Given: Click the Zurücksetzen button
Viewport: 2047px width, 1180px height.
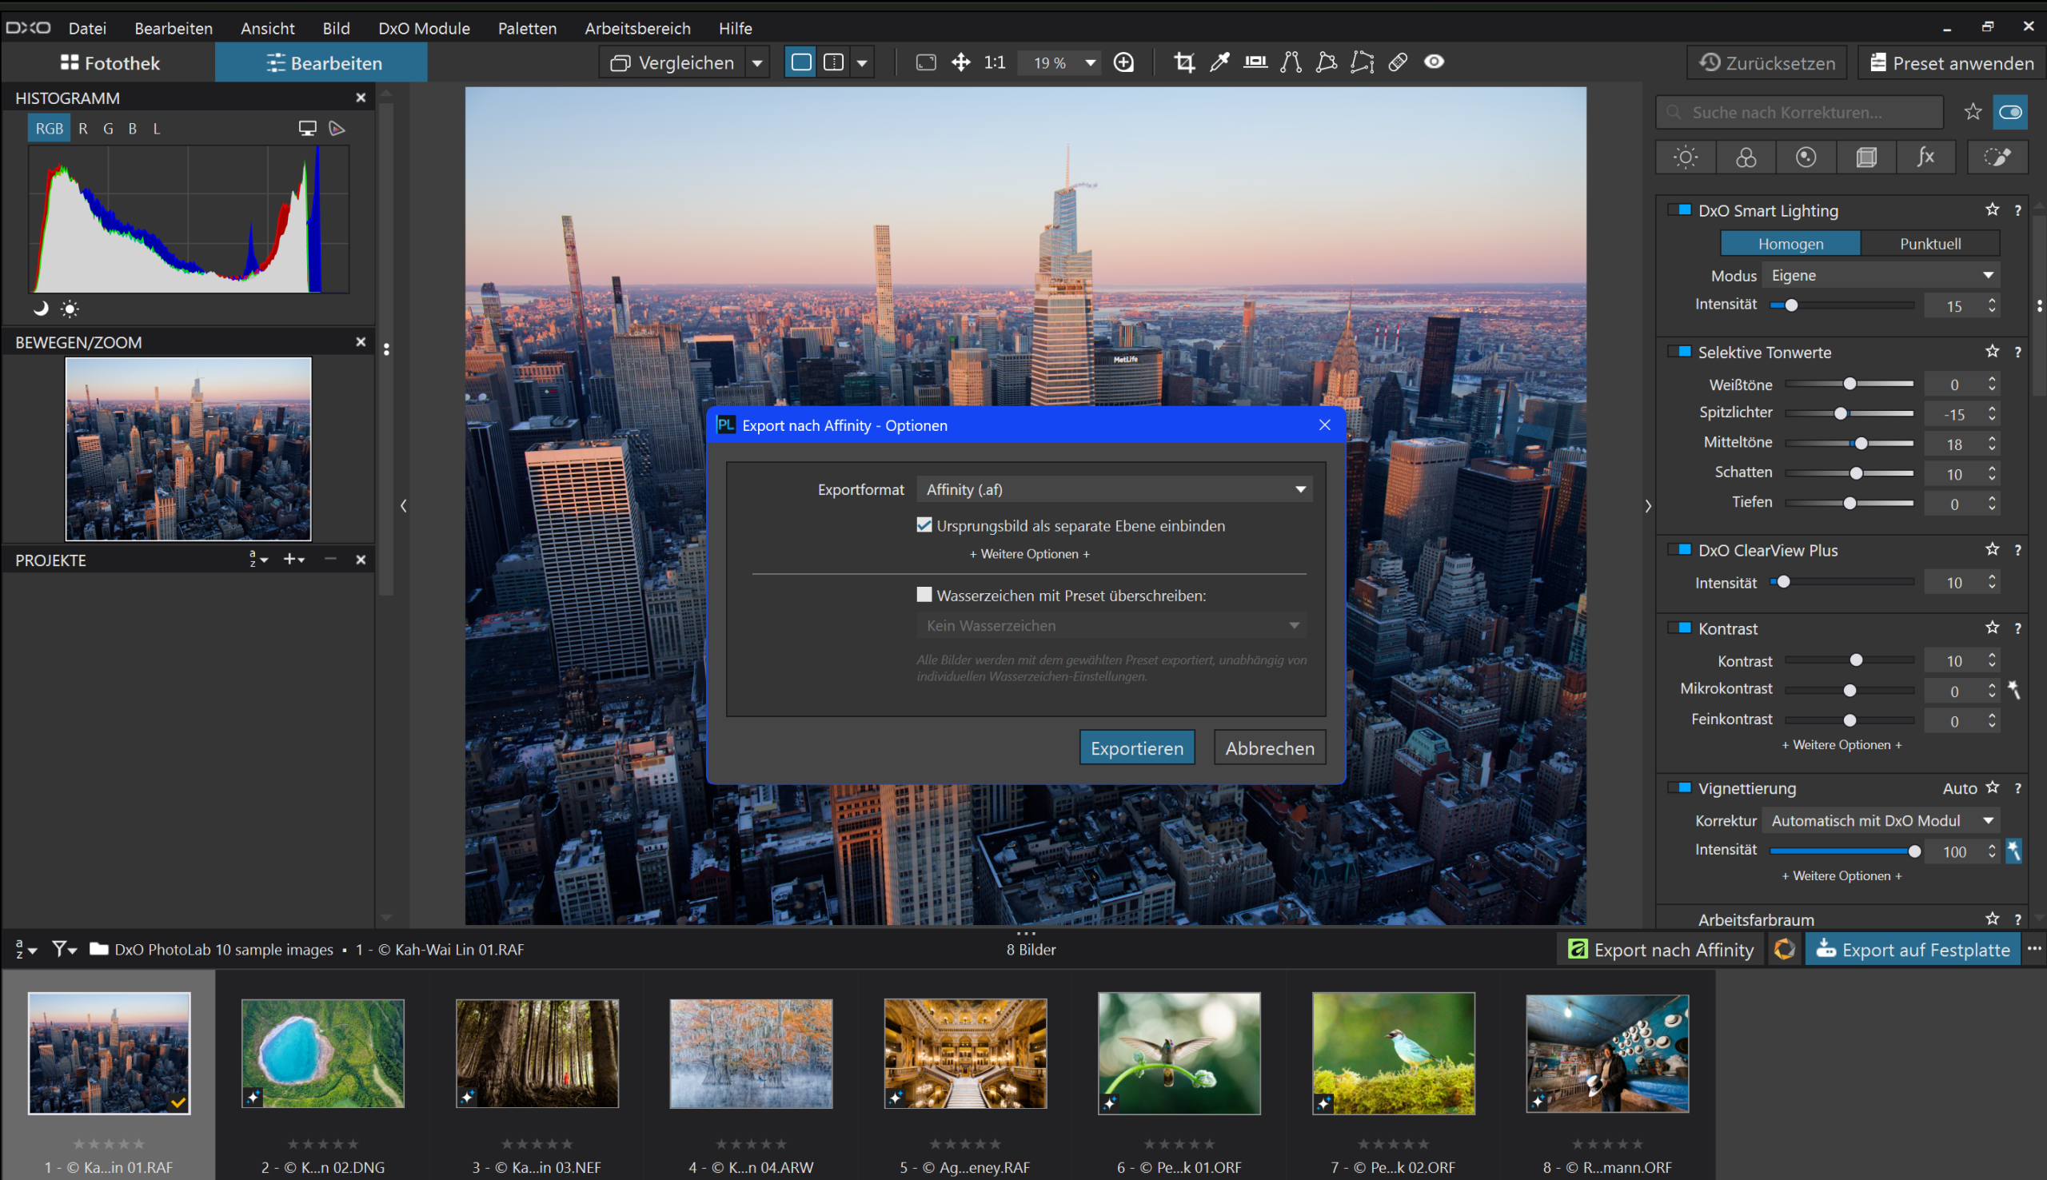Looking at the screenshot, I should point(1766,62).
